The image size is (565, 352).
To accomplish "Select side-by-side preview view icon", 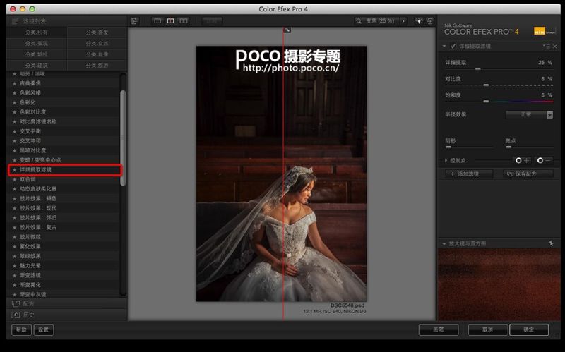I will 184,21.
